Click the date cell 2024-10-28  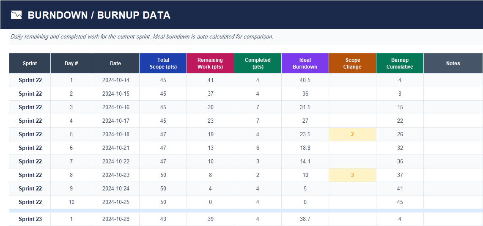pyautogui.click(x=115, y=219)
